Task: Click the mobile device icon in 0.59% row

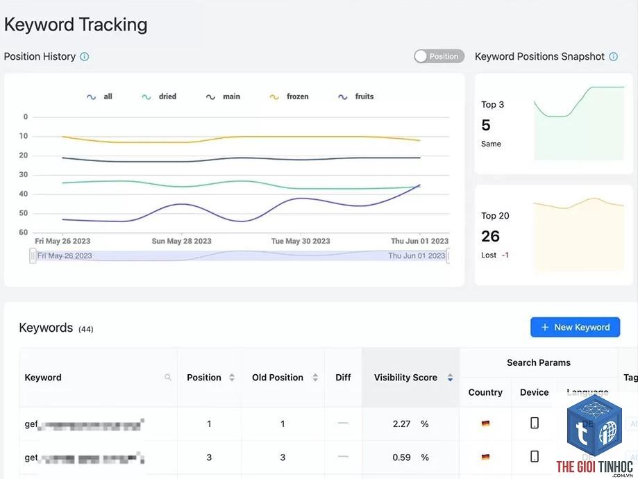Action: [535, 457]
